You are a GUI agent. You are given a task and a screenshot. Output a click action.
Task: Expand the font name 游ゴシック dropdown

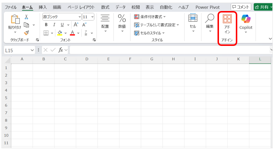79,17
